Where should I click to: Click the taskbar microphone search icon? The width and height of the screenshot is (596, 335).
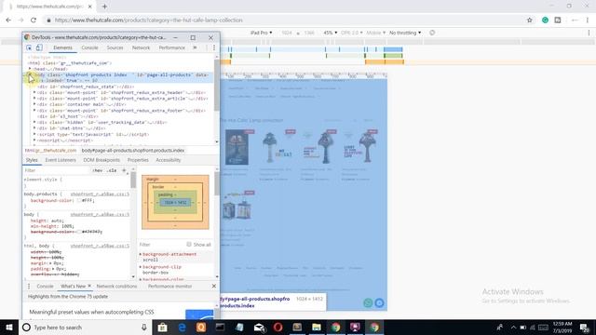pyautogui.click(x=144, y=327)
